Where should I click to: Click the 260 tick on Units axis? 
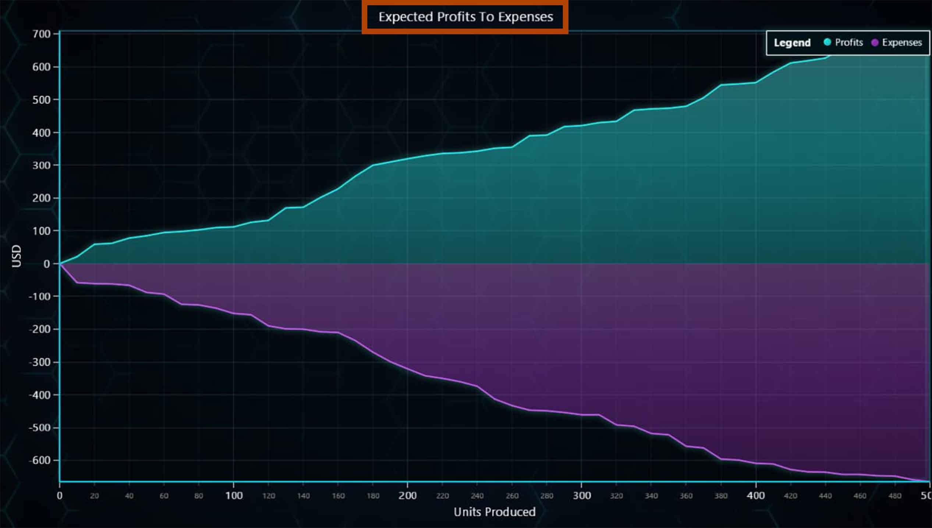(512, 496)
